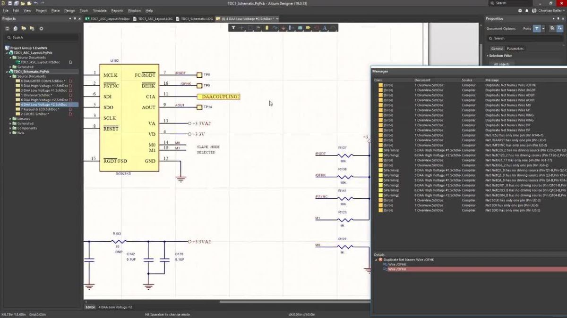Screen dimensions: 567x318
Task: Click the open folder icon in the title bar
Action: point(23,3)
